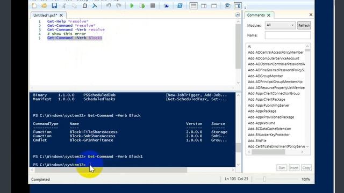Refresh the commands list
The width and height of the screenshot is (344, 193).
coord(304,26)
